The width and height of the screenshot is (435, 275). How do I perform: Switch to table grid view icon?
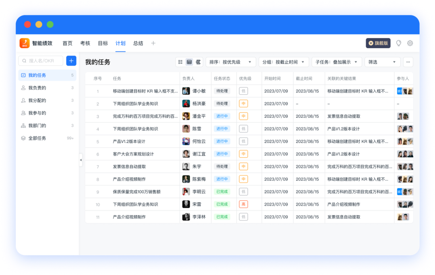coord(189,62)
